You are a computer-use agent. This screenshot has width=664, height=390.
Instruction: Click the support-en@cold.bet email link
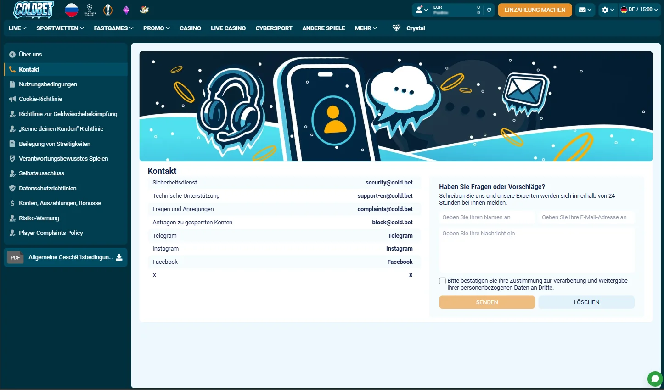point(385,195)
